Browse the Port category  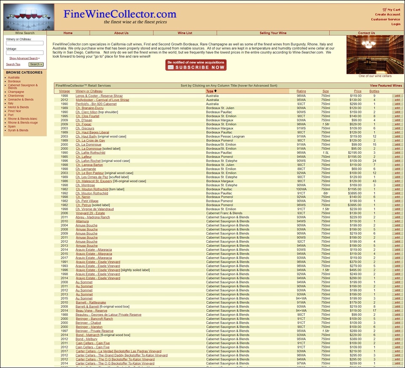(11, 115)
